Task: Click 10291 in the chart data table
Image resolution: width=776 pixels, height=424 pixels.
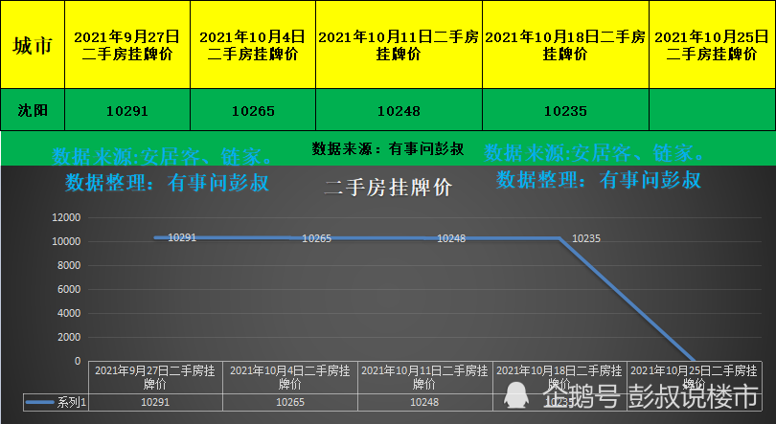Action: (155, 402)
